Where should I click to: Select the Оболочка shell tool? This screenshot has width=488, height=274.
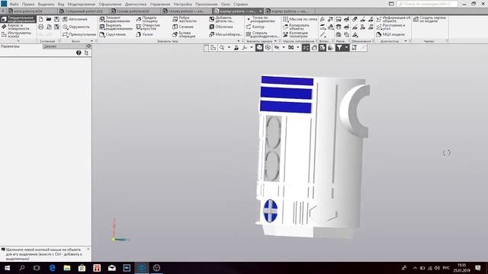221,27
